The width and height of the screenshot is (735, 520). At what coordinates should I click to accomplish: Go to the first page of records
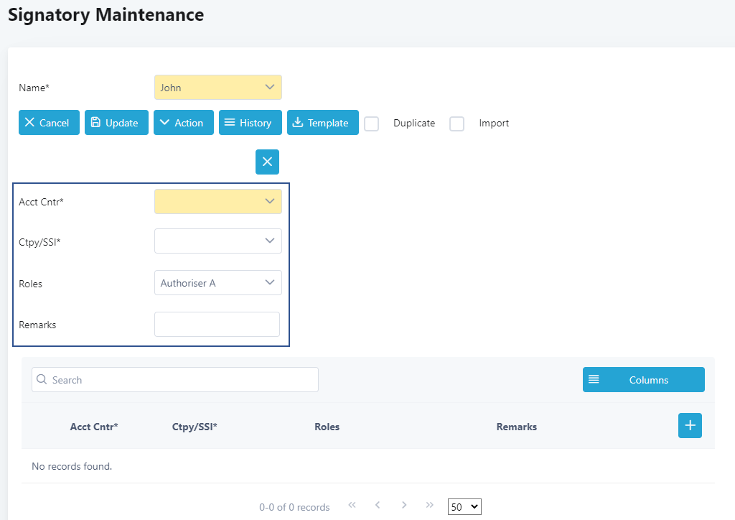(x=352, y=505)
